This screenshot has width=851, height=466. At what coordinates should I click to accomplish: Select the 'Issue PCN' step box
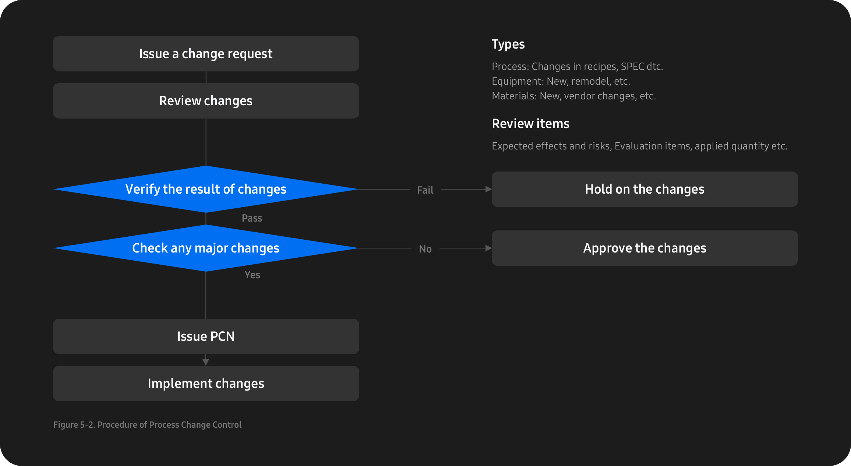click(x=206, y=336)
